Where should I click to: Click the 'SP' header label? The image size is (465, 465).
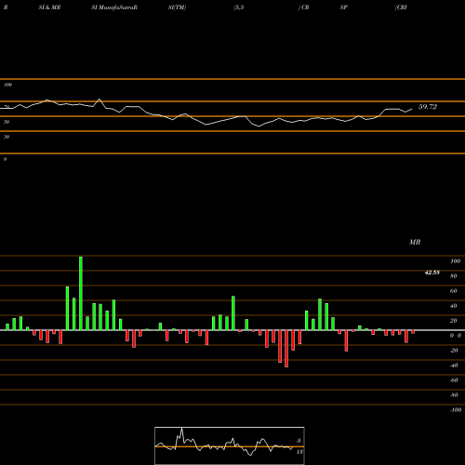(343, 7)
